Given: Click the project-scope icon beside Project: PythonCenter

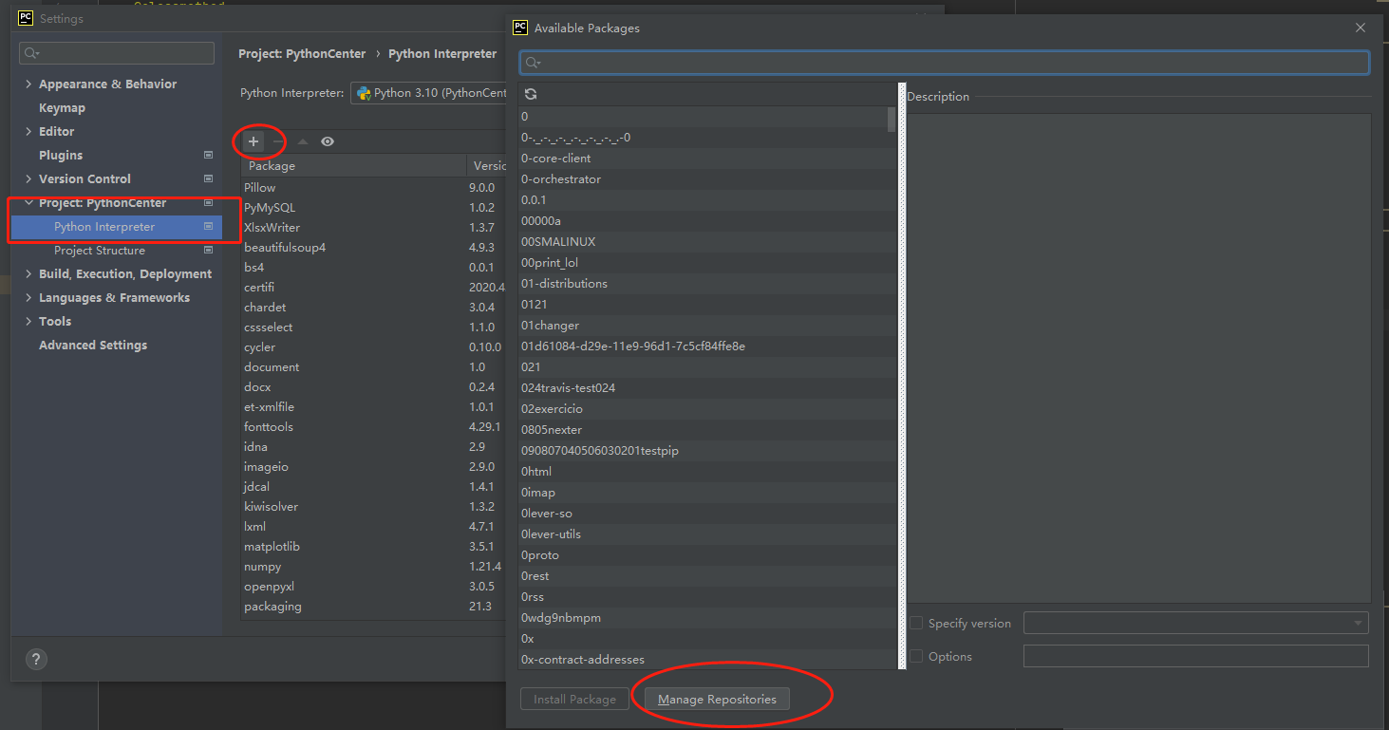Looking at the screenshot, I should 208,202.
